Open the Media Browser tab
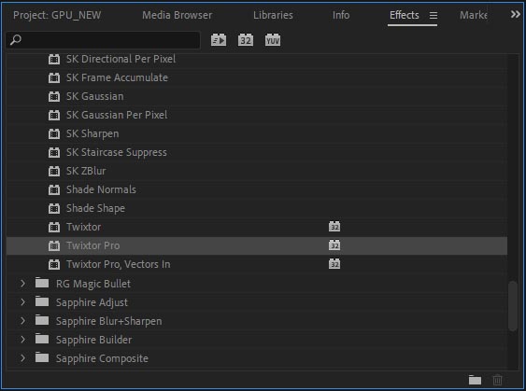526x391 pixels. coord(178,15)
